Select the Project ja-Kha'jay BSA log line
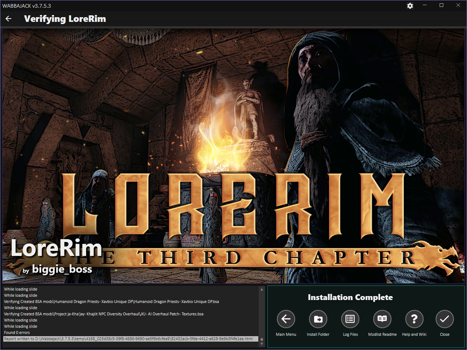 131,314
